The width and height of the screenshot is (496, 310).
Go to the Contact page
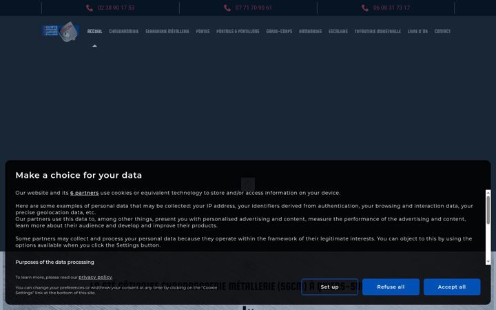pos(442,31)
